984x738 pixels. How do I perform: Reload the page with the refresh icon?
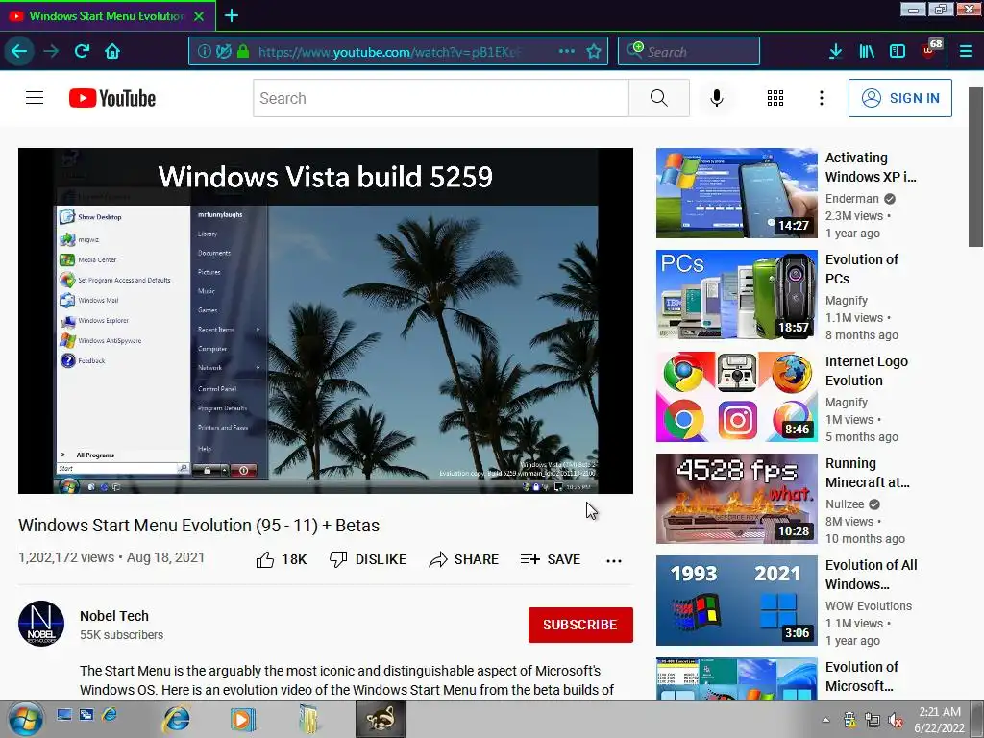[x=82, y=51]
